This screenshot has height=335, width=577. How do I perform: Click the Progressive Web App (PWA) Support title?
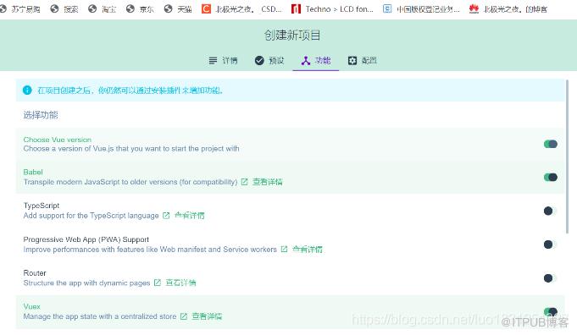click(x=86, y=239)
